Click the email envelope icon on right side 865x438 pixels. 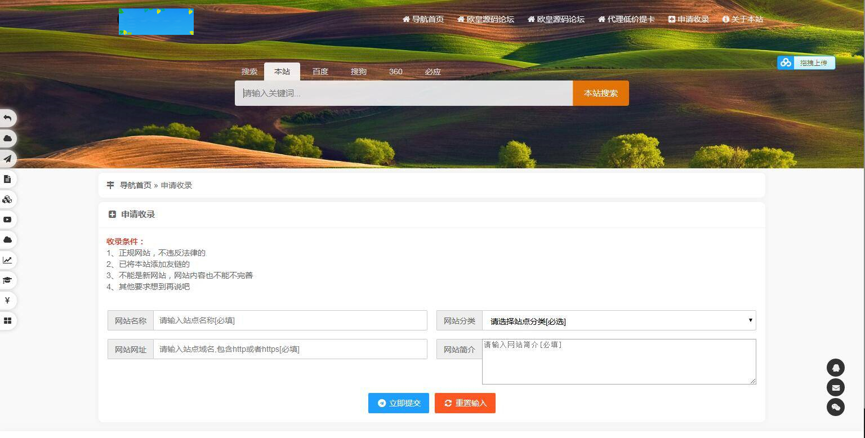coord(836,387)
